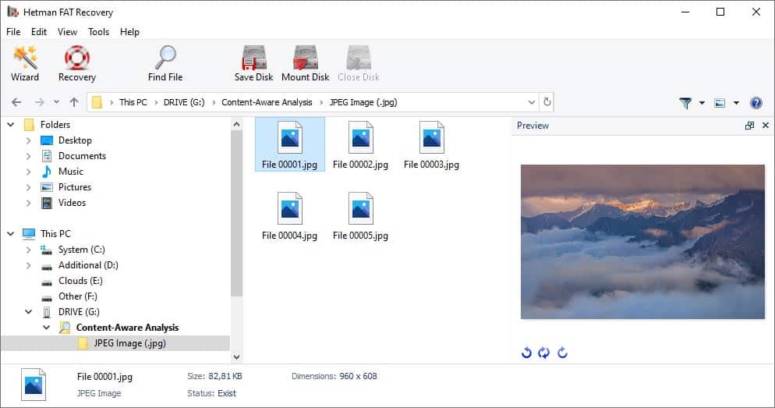The width and height of the screenshot is (775, 408).
Task: Open the filter funnel icon
Action: pos(685,103)
